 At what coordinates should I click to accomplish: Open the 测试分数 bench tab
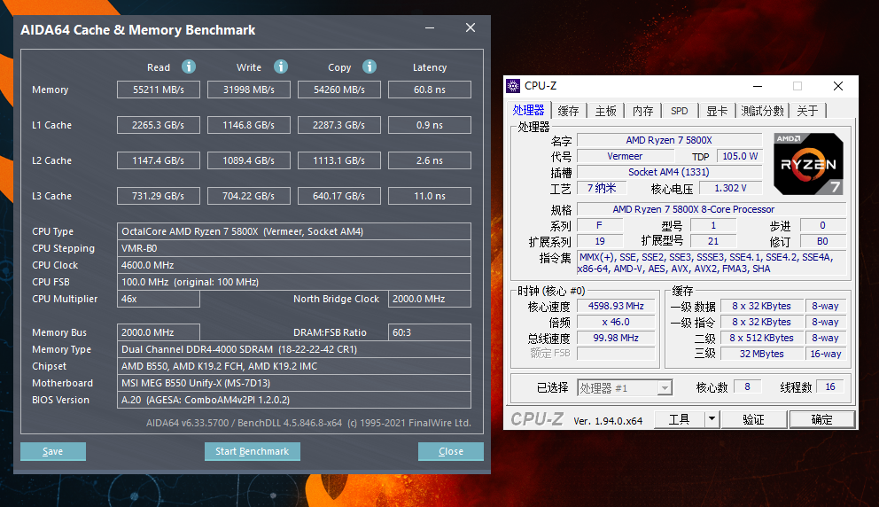tap(762, 111)
